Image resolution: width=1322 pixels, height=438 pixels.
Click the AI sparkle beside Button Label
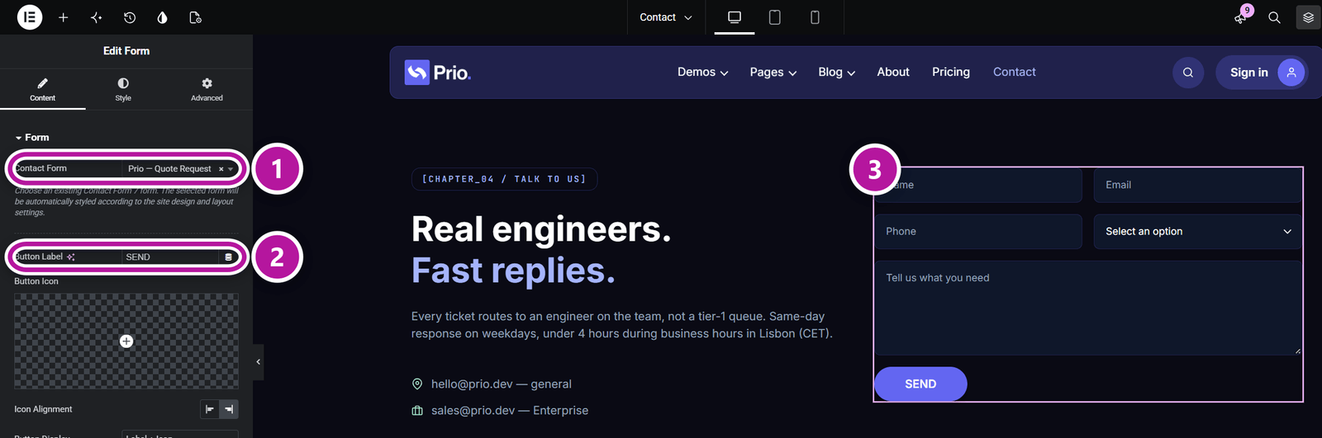71,257
